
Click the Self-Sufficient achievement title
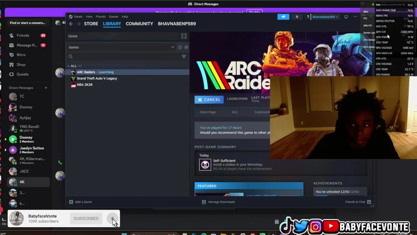[x=224, y=161]
